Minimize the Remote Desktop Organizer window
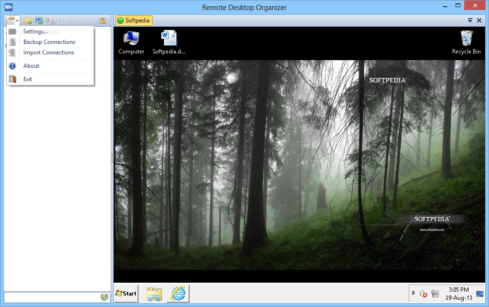The height and width of the screenshot is (307, 489). 445,6
